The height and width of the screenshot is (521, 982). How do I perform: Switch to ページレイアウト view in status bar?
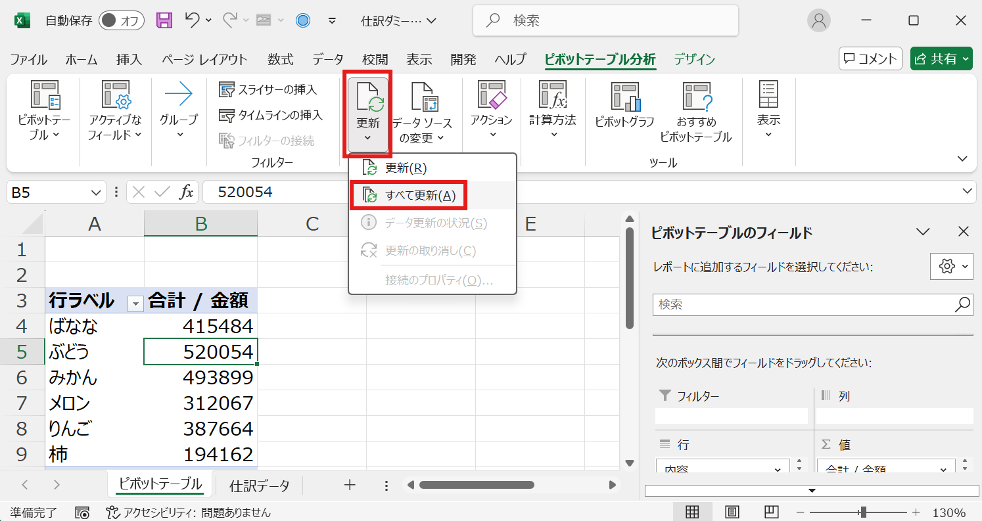click(732, 511)
